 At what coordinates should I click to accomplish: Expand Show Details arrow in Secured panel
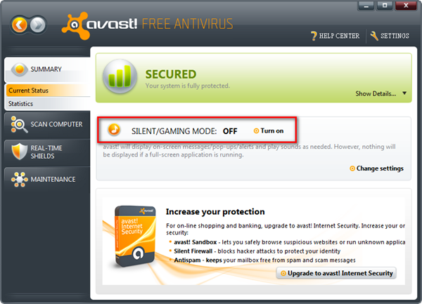[404, 93]
